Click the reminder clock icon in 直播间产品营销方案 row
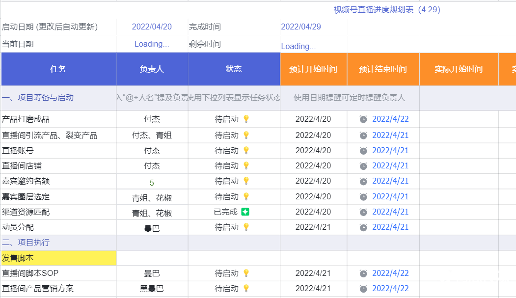 pos(363,289)
